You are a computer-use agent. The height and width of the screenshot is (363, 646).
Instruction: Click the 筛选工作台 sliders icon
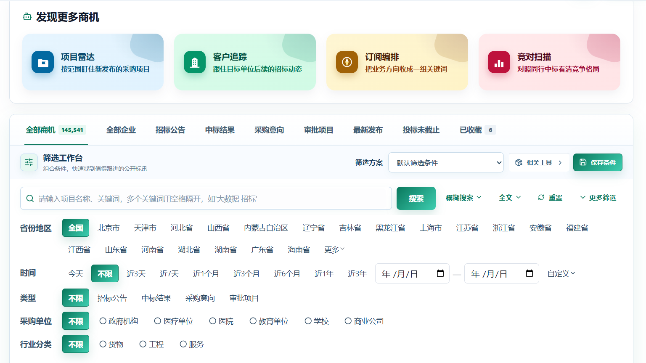click(29, 162)
